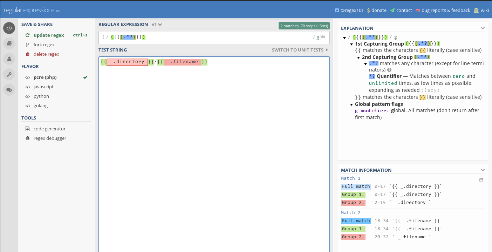Viewport: 492px width, 252px height.
Task: Collapse the Explanation panel chevron
Action: pyautogui.click(x=483, y=28)
